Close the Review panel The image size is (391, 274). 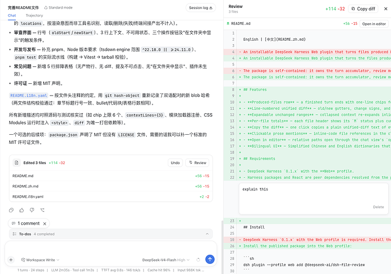pyautogui.click(x=385, y=8)
